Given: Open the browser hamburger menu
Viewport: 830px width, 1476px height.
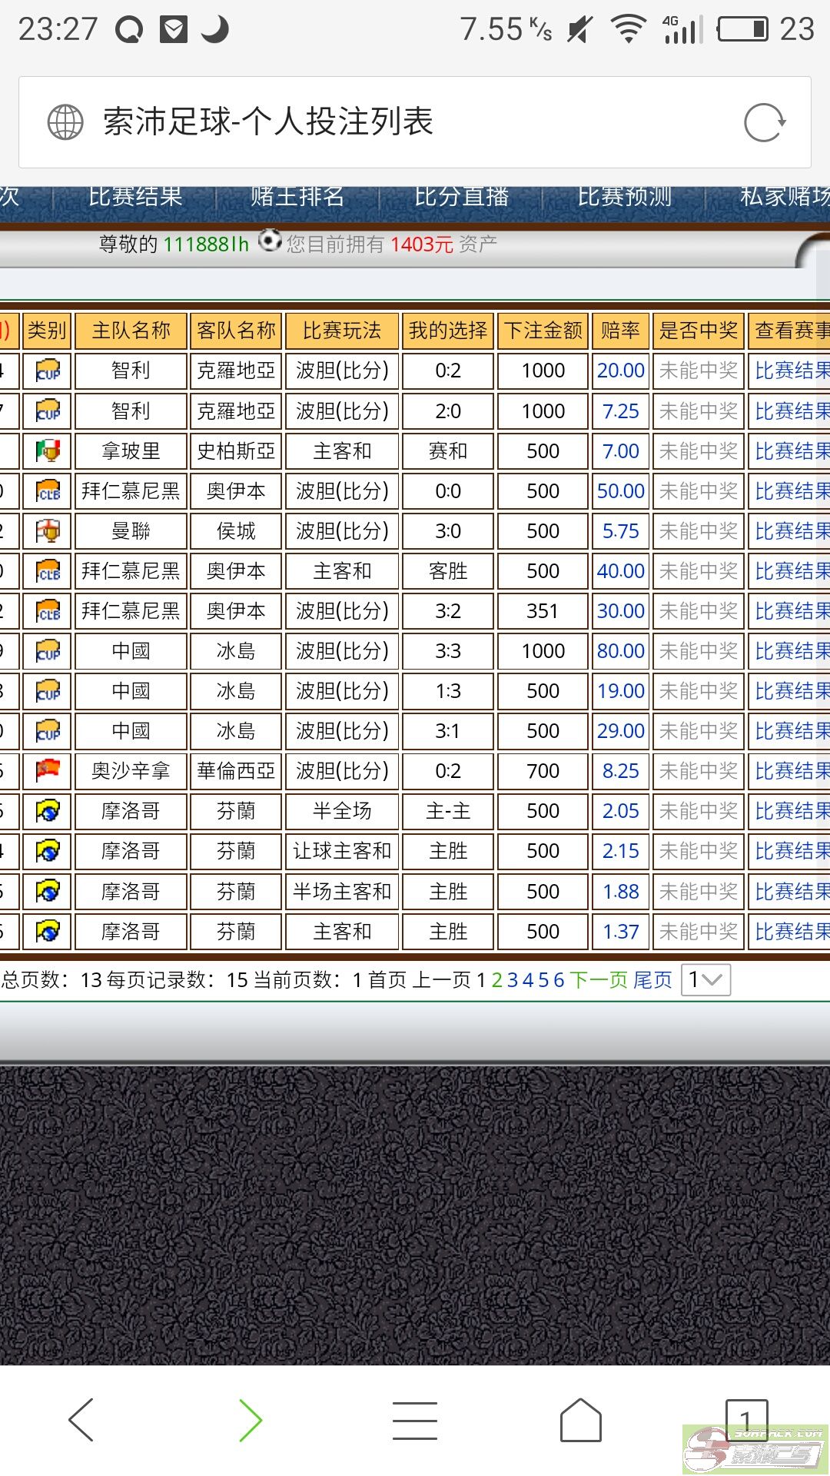Looking at the screenshot, I should [x=414, y=1419].
